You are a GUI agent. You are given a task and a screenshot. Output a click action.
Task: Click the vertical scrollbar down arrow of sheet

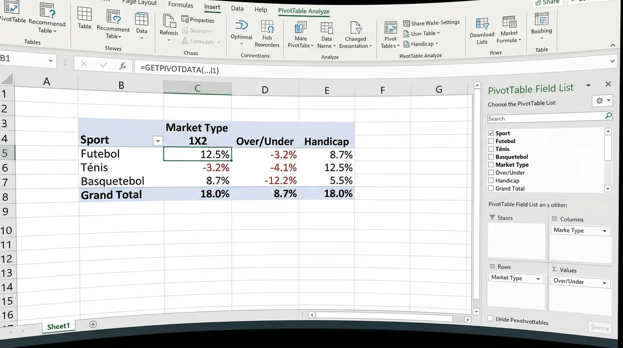[476, 311]
